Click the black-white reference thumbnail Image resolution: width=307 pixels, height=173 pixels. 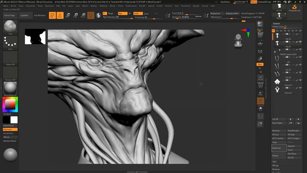click(35, 37)
